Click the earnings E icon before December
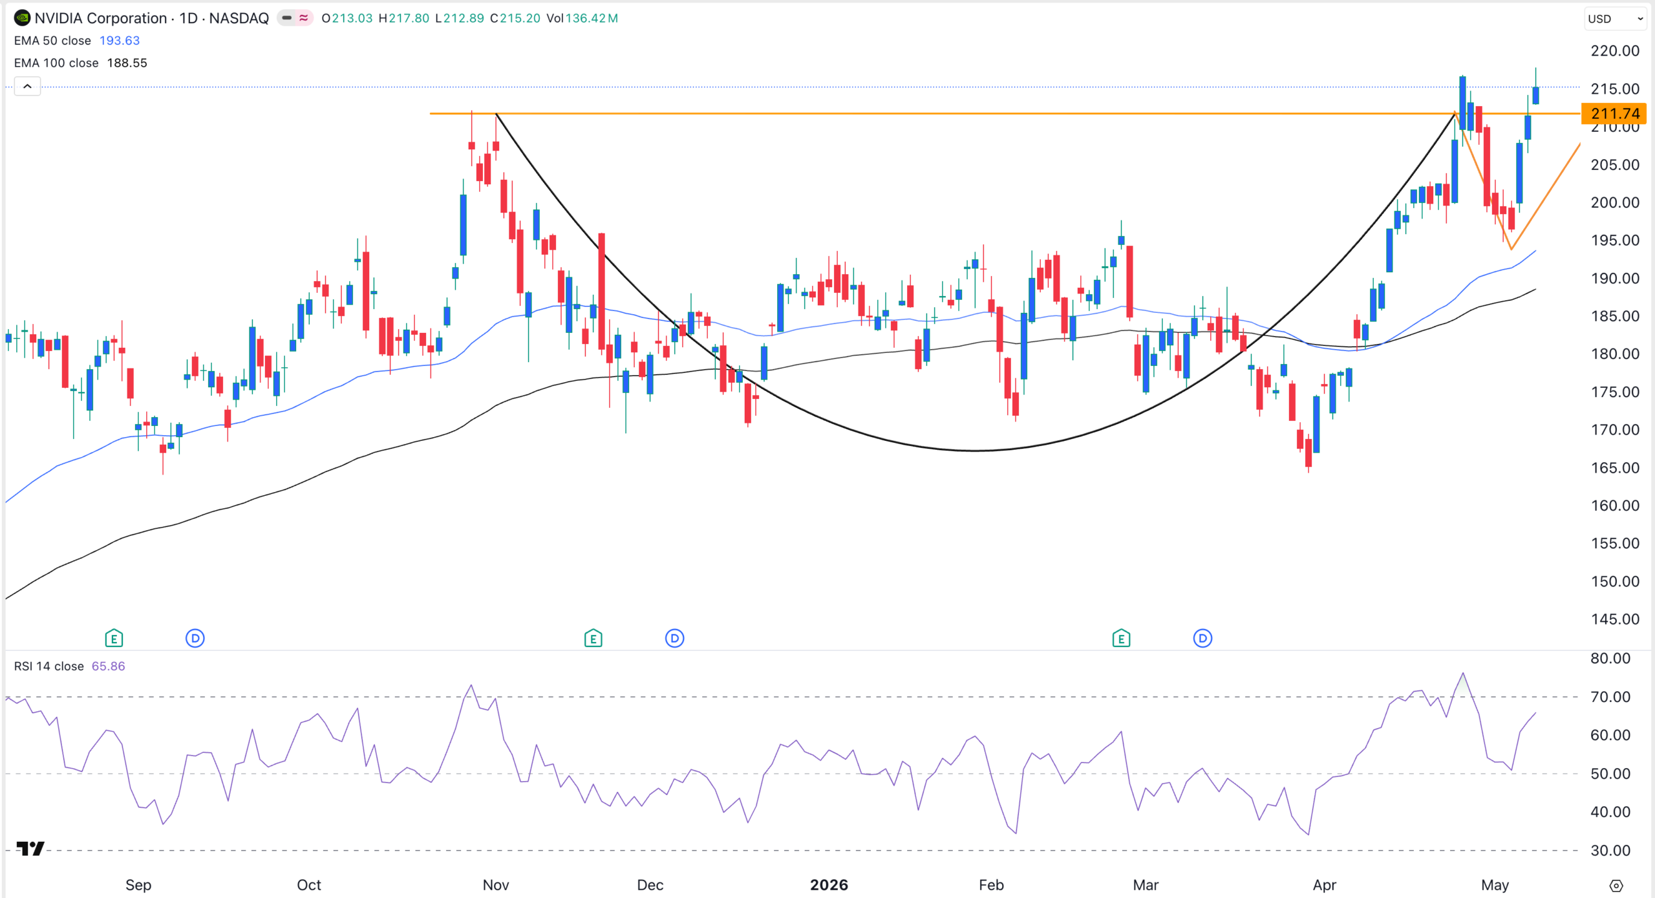This screenshot has width=1655, height=898. pyautogui.click(x=593, y=639)
